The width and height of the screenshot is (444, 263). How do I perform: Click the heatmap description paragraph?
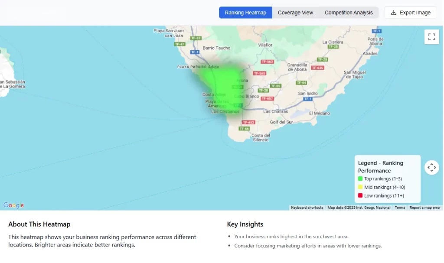click(x=102, y=241)
